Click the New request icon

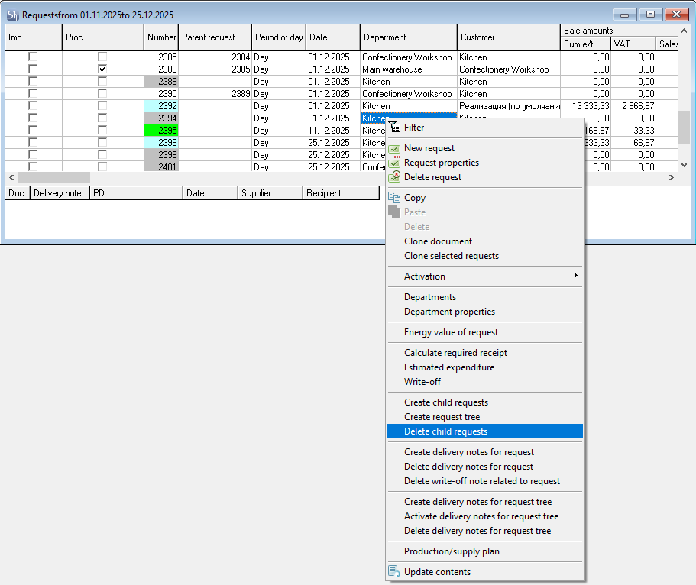pyautogui.click(x=394, y=148)
